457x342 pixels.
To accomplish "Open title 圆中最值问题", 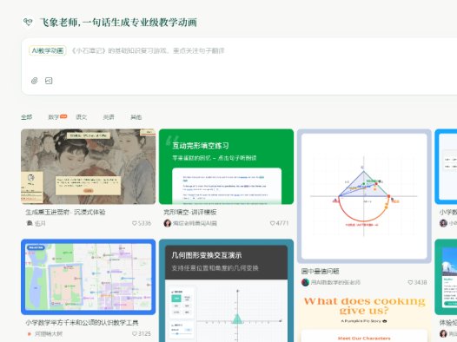I will [320, 271].
